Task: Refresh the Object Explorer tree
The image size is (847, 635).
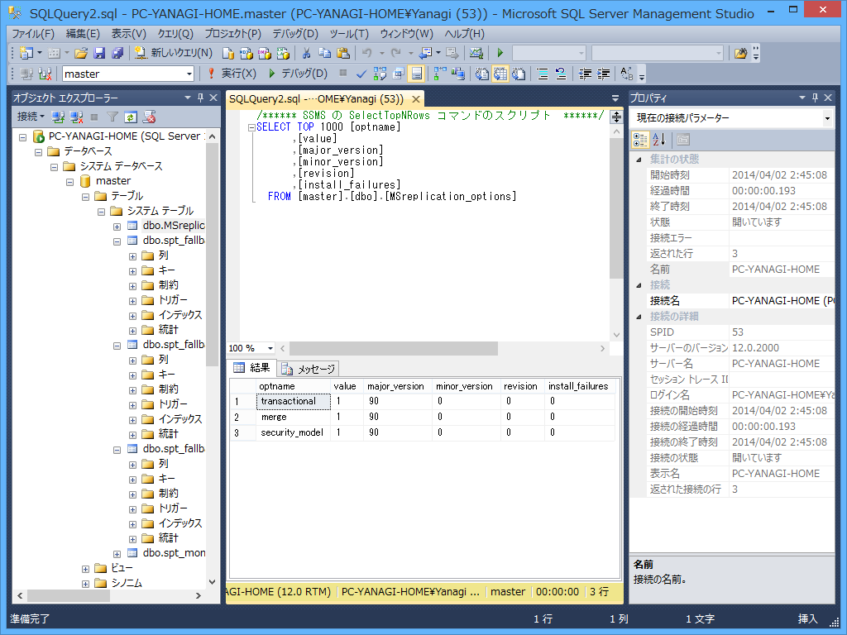Action: (130, 116)
